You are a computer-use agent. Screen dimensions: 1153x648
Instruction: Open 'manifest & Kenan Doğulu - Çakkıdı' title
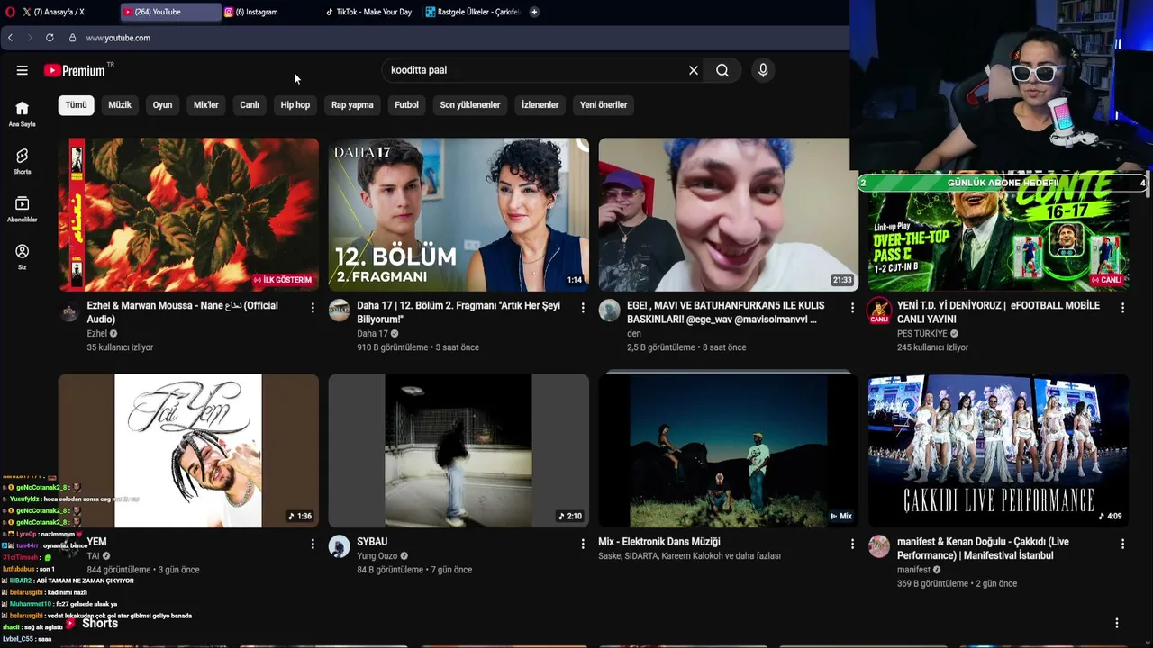click(x=983, y=548)
